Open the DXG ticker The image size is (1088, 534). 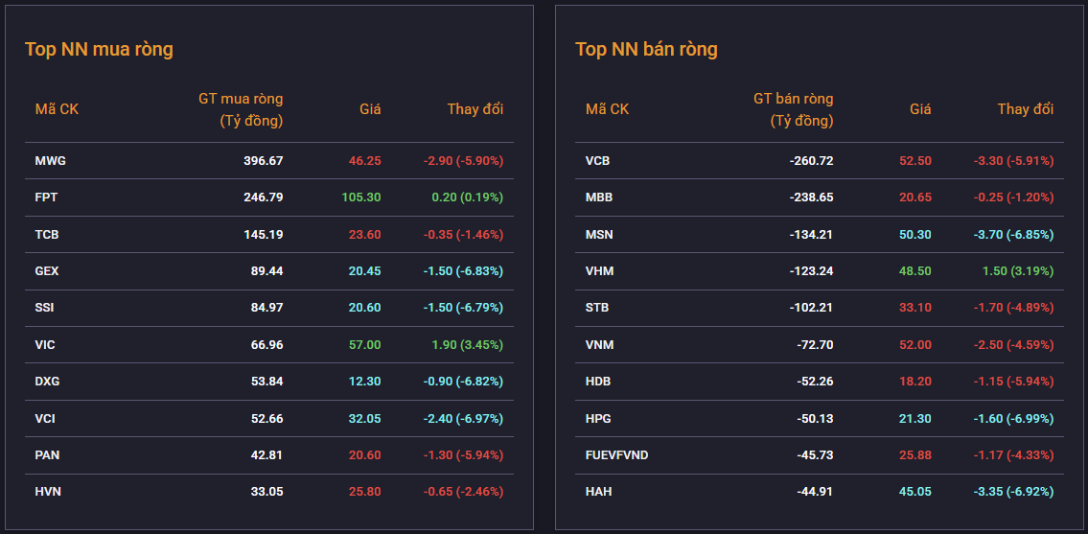pyautogui.click(x=47, y=382)
